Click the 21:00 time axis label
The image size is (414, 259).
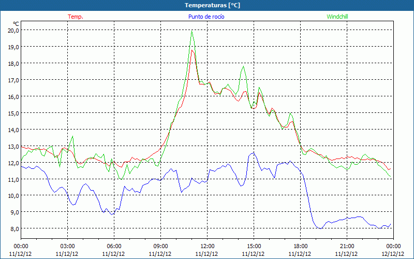[x=347, y=247]
